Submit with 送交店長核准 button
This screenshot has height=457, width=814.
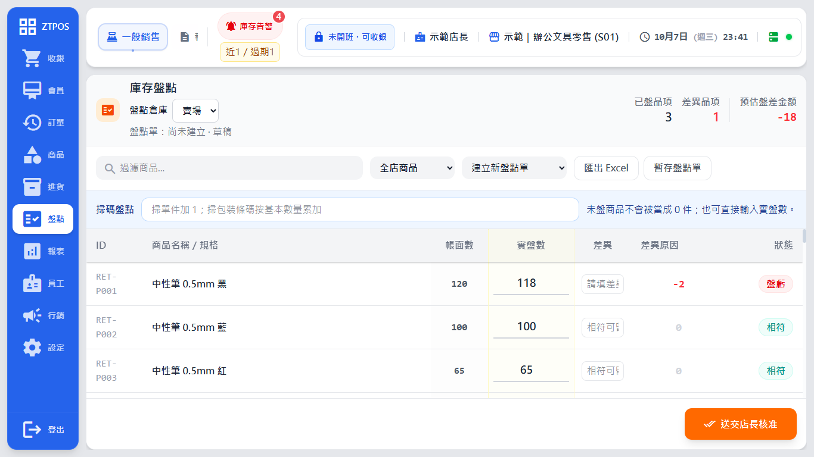click(x=741, y=424)
